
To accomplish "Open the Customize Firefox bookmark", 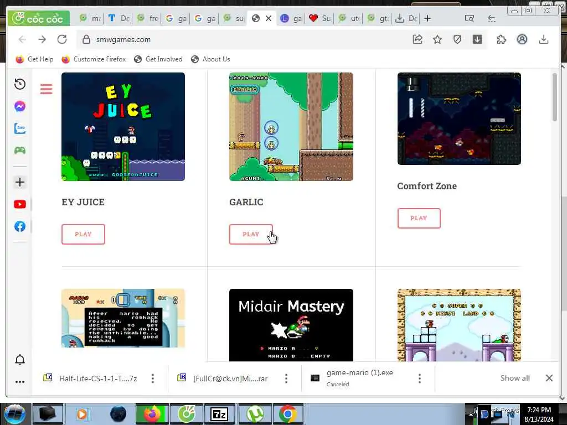I will coord(94,59).
